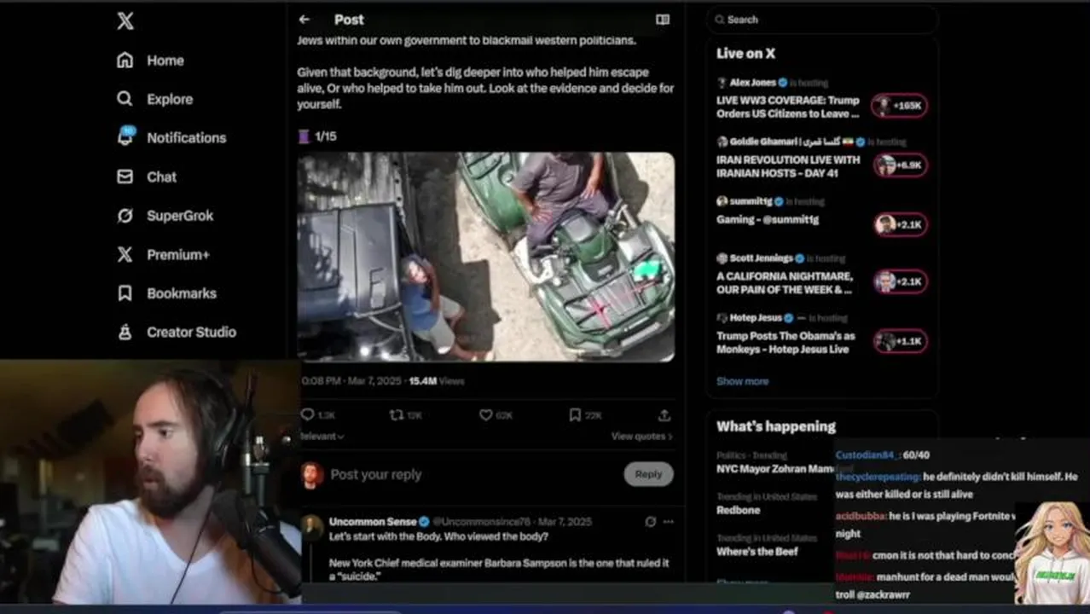This screenshot has width=1090, height=614.
Task: Click the Uncommon Sense avatar
Action: (x=312, y=527)
